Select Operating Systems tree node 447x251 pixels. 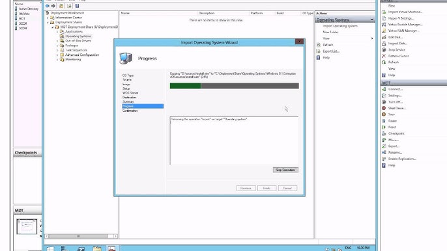(x=78, y=36)
